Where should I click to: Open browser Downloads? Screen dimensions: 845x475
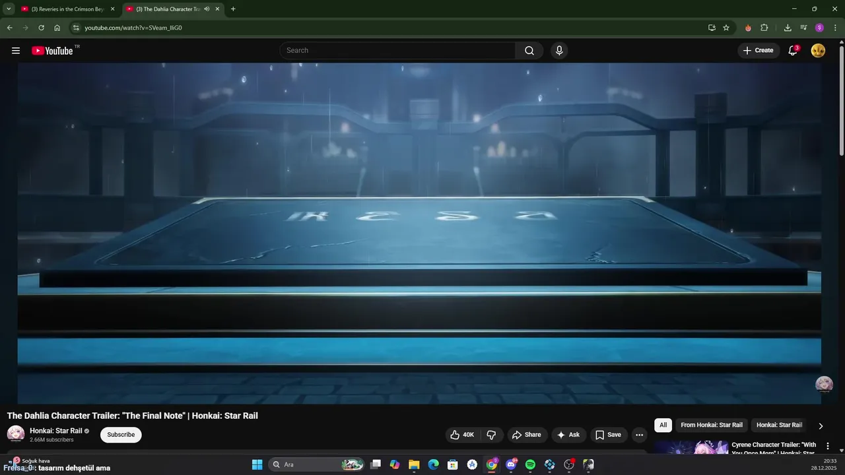pyautogui.click(x=788, y=28)
